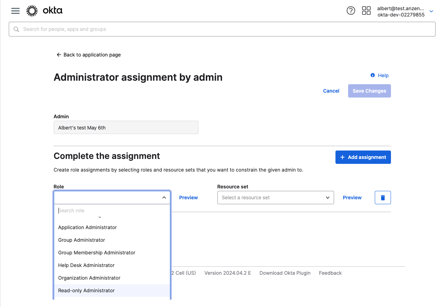Open the help question mark icon
The image size is (444, 307).
(351, 11)
